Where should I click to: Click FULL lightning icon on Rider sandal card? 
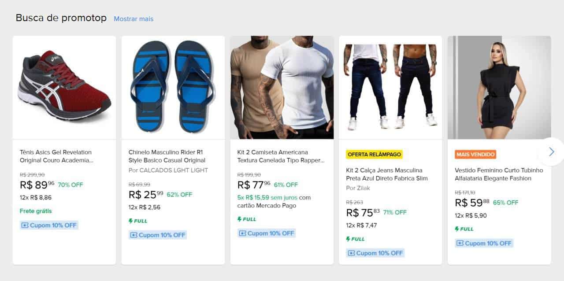point(131,221)
